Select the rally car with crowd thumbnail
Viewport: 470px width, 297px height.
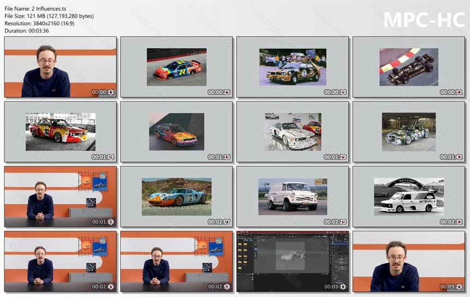tap(292, 67)
